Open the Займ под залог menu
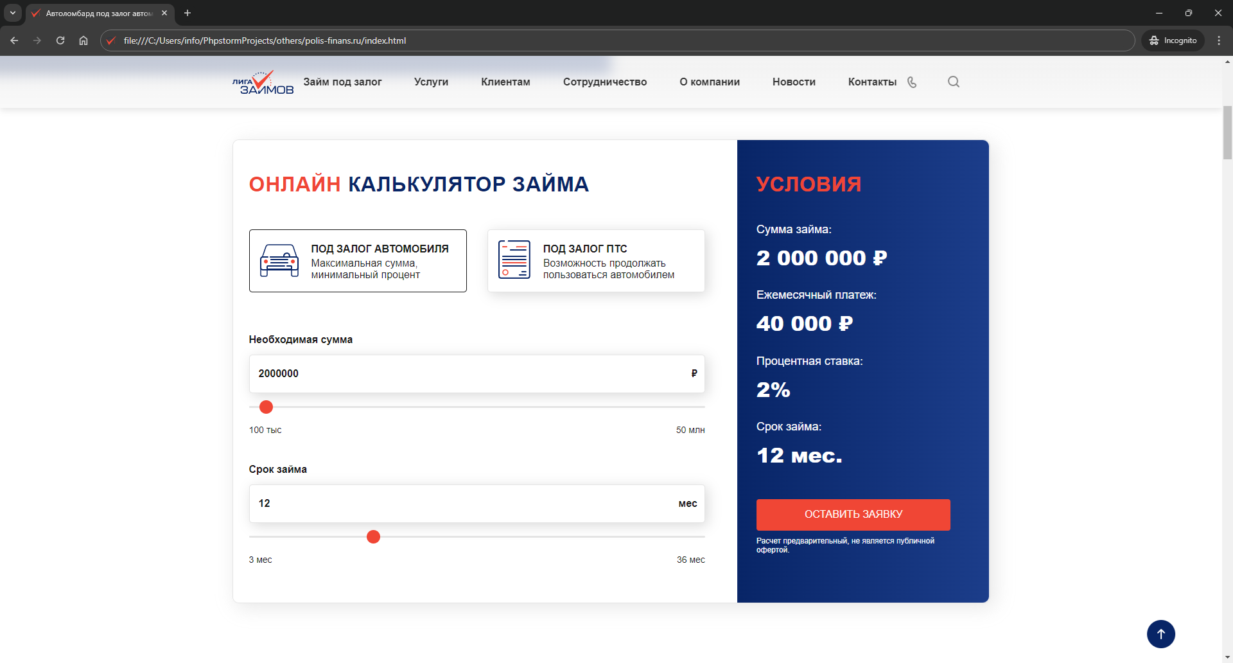This screenshot has width=1233, height=663. [x=342, y=82]
